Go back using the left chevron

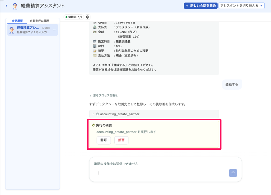(7, 6)
